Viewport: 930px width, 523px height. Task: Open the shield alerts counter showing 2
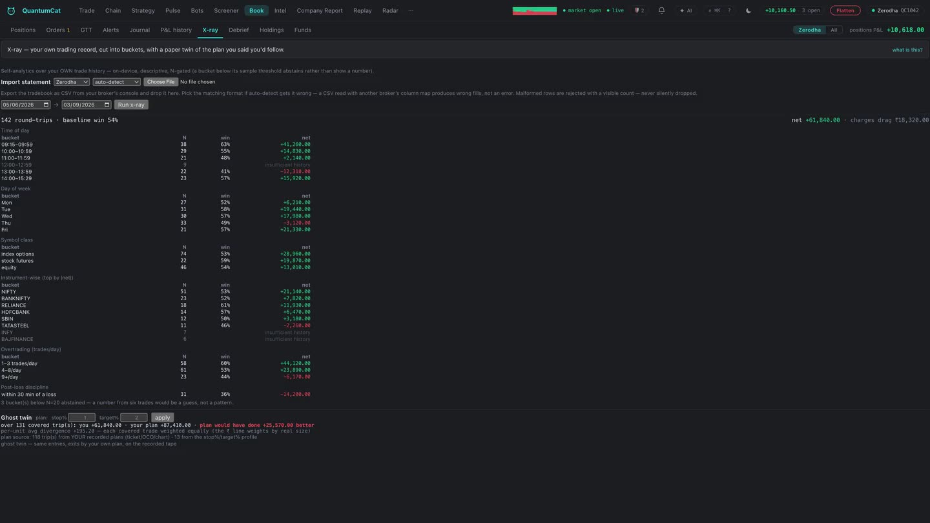[639, 11]
